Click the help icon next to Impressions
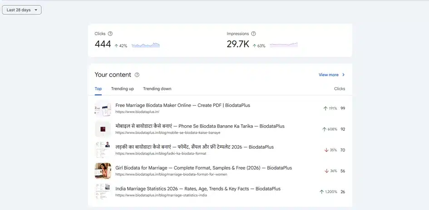 tap(253, 34)
